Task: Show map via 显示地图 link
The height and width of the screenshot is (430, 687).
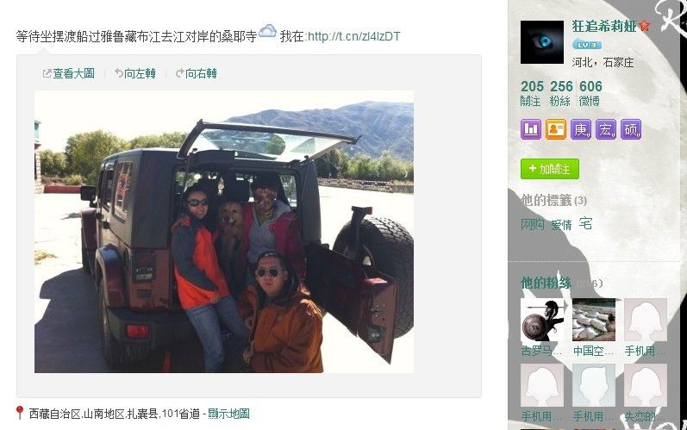Action: (x=228, y=414)
